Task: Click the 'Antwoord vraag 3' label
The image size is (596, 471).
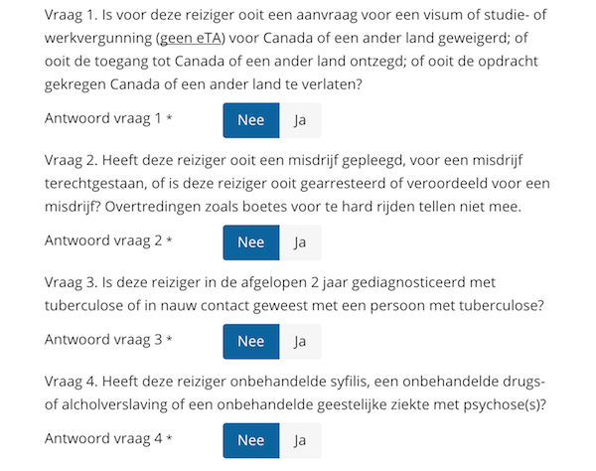Action: 103,340
